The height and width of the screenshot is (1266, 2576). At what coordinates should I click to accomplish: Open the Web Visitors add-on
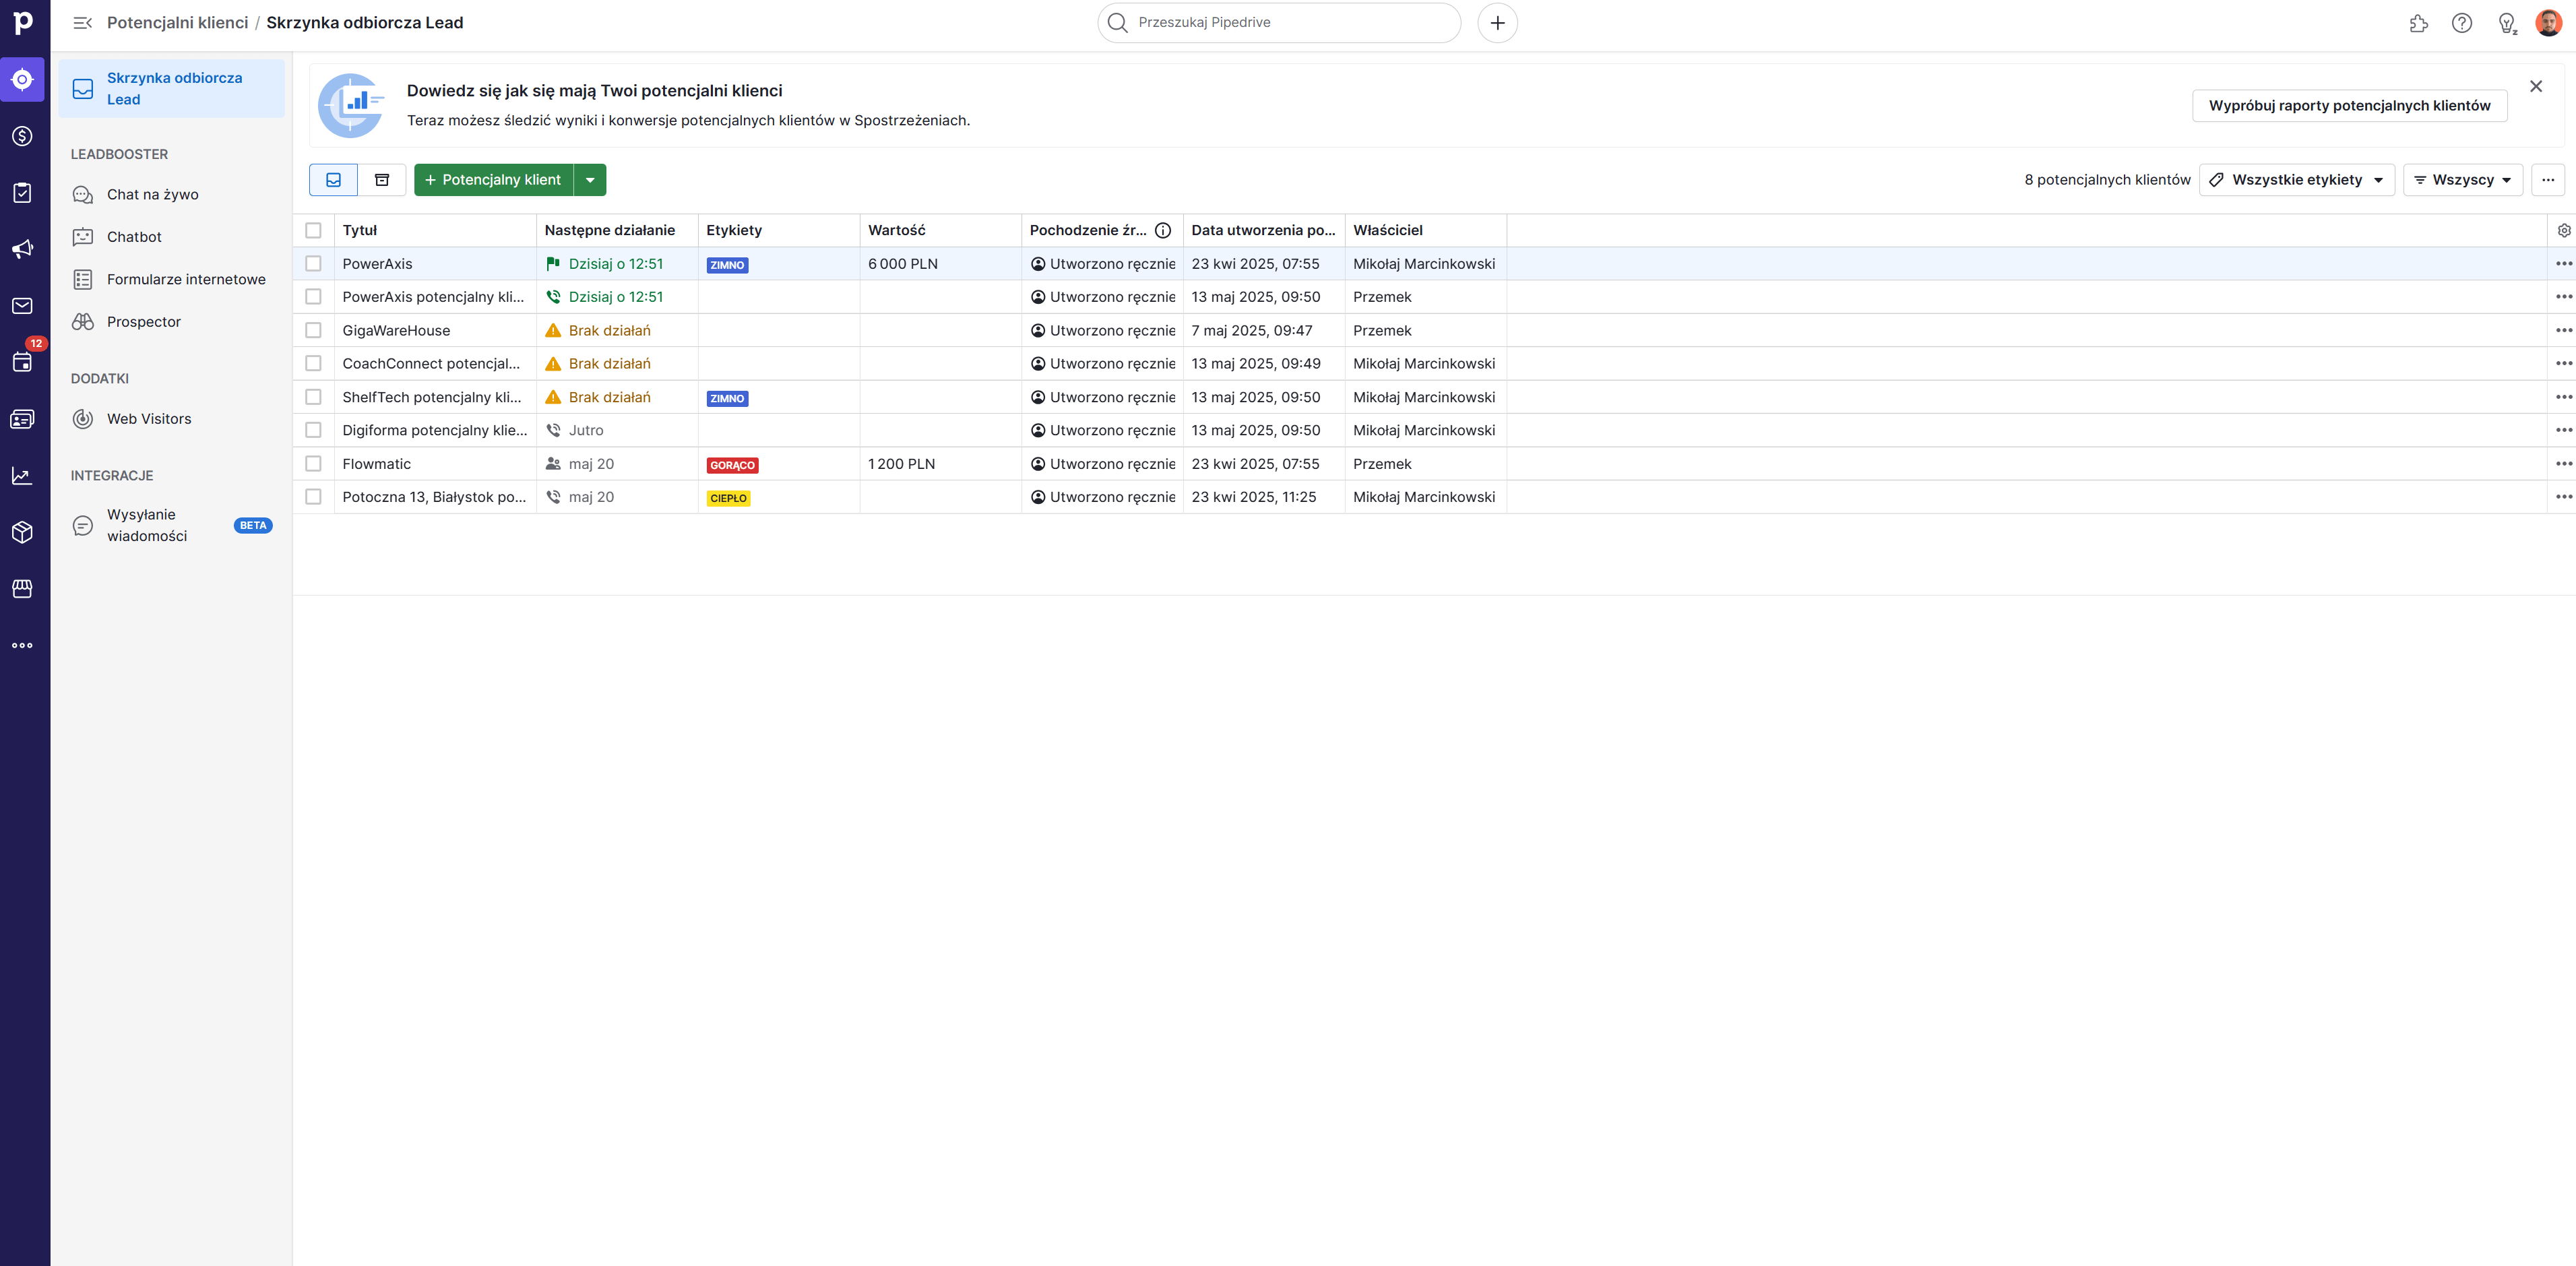(x=171, y=419)
